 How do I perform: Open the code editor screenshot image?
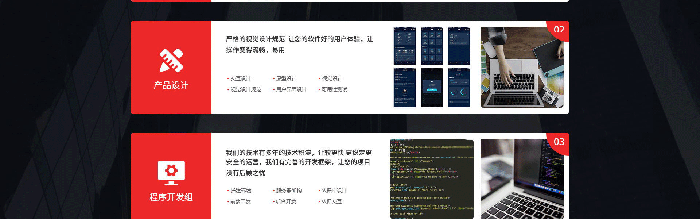[x=432, y=179]
